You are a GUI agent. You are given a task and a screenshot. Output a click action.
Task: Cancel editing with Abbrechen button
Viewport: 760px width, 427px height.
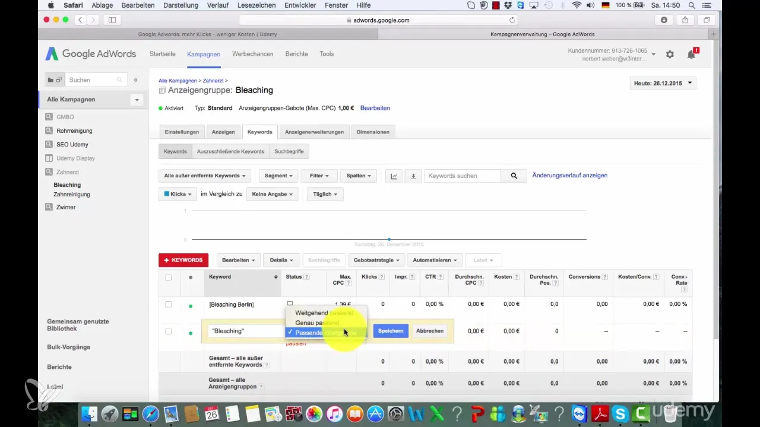coord(430,331)
